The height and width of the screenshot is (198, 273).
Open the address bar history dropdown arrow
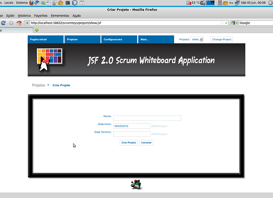[226, 23]
